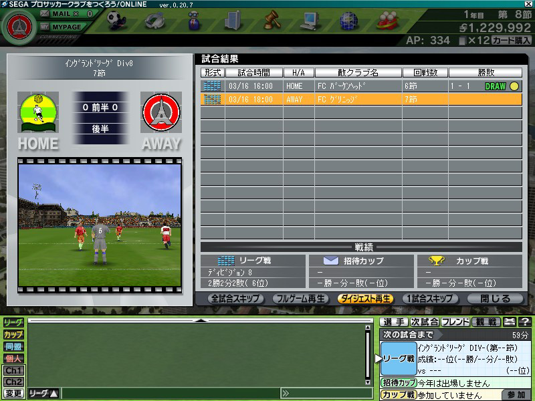Toggle the カップ chat channel filter
The height and width of the screenshot is (401, 535).
tap(13, 334)
